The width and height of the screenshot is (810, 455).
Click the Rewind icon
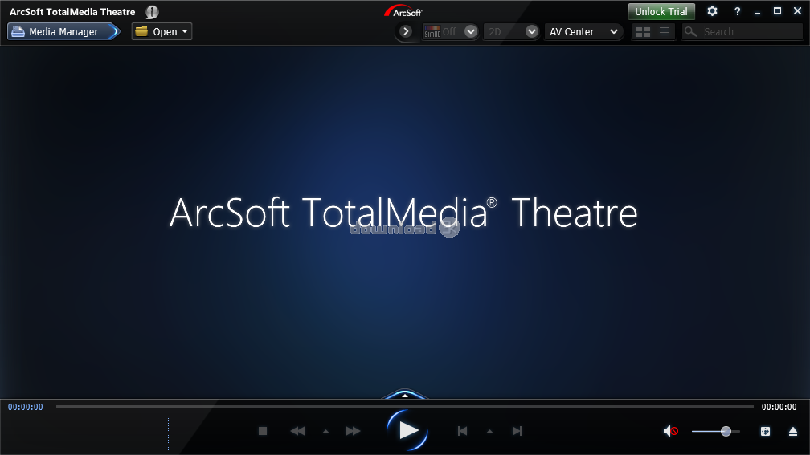pyautogui.click(x=297, y=431)
